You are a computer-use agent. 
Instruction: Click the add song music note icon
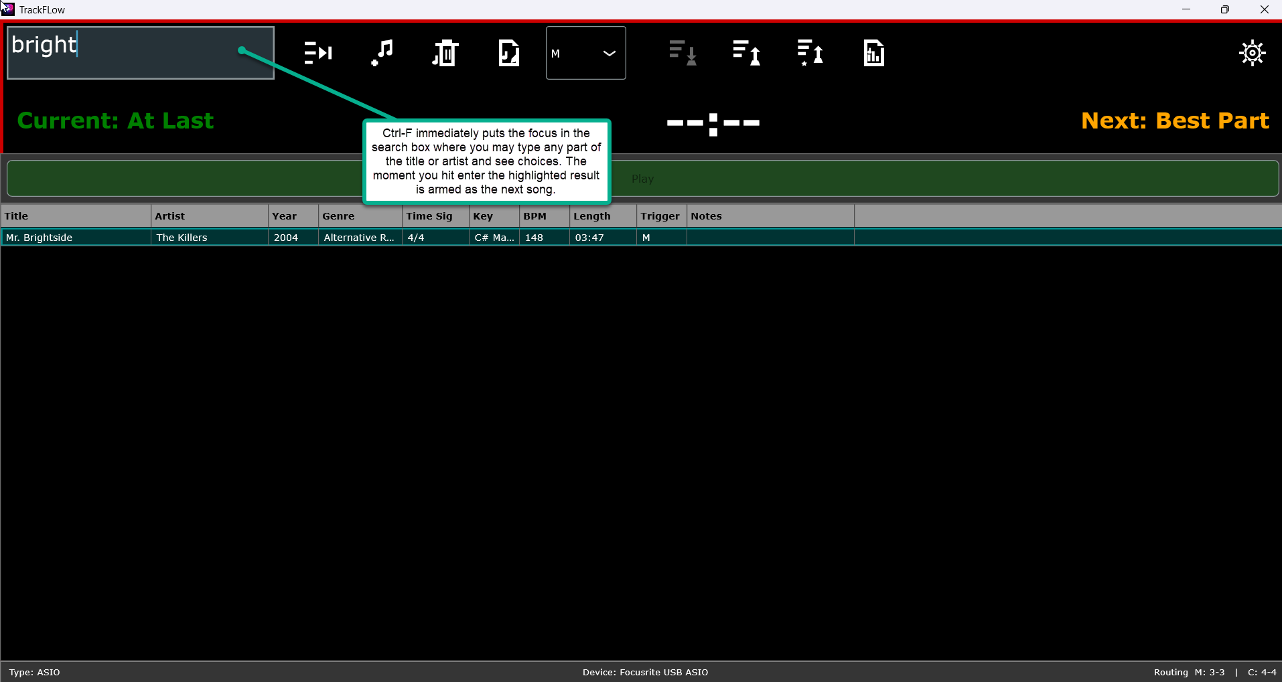click(x=382, y=53)
